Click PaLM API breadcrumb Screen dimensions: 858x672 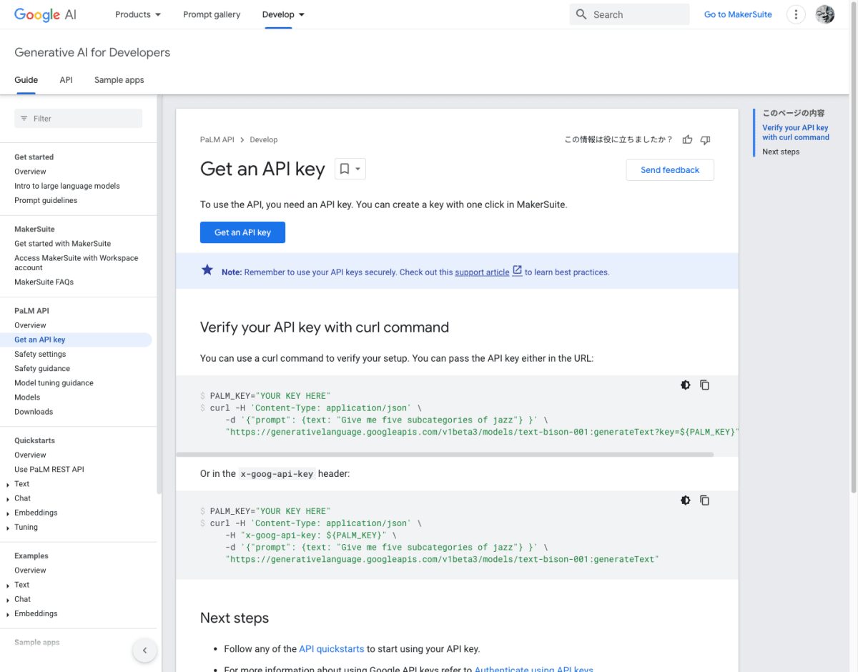pyautogui.click(x=217, y=140)
